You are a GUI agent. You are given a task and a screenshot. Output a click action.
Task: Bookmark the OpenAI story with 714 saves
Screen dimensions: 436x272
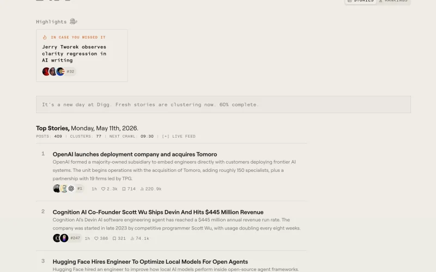tap(129, 189)
